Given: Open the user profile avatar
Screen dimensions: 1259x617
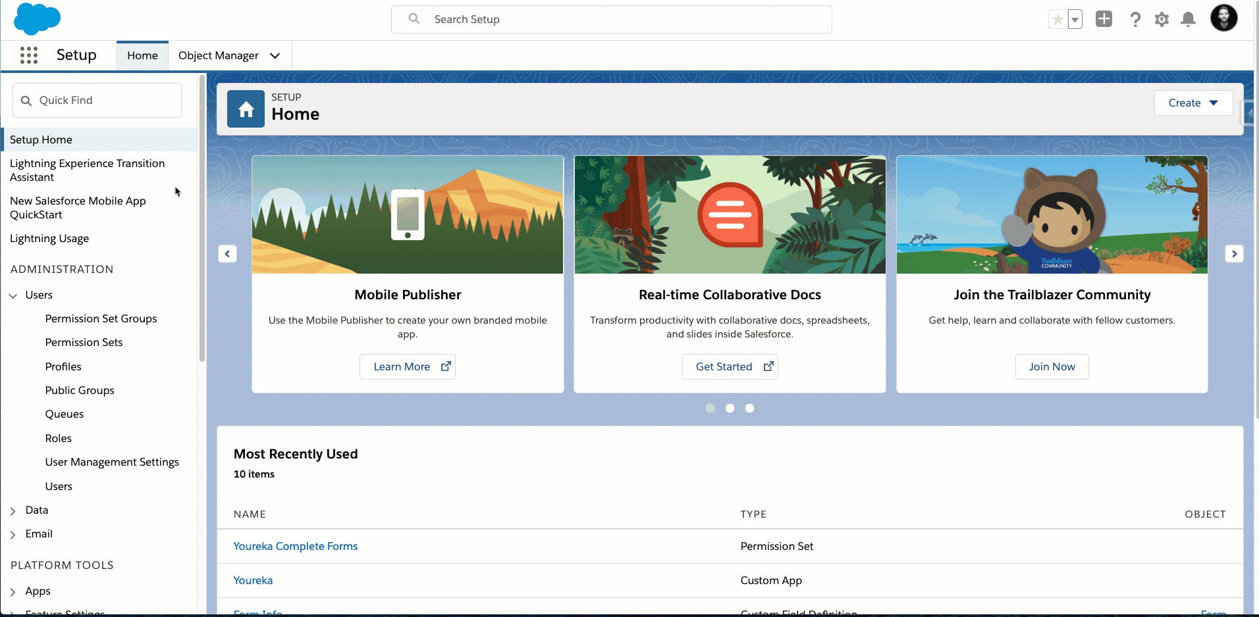Looking at the screenshot, I should (x=1224, y=18).
